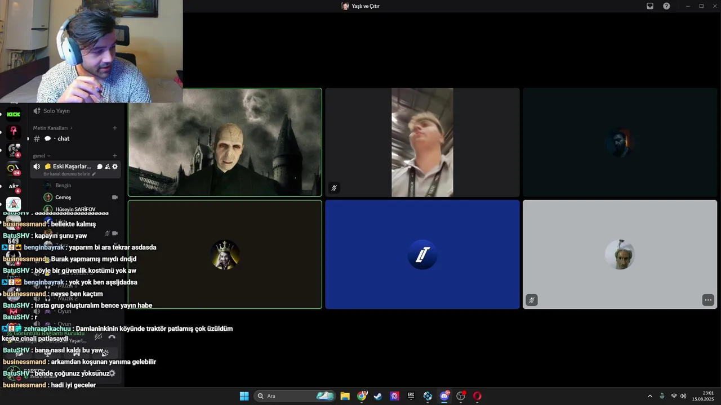Open Steam from the taskbar

coord(378,396)
